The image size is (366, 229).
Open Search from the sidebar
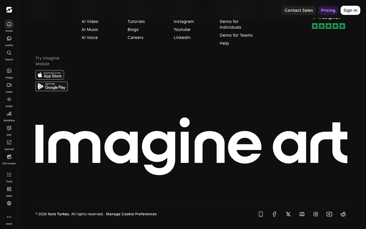click(x=9, y=55)
